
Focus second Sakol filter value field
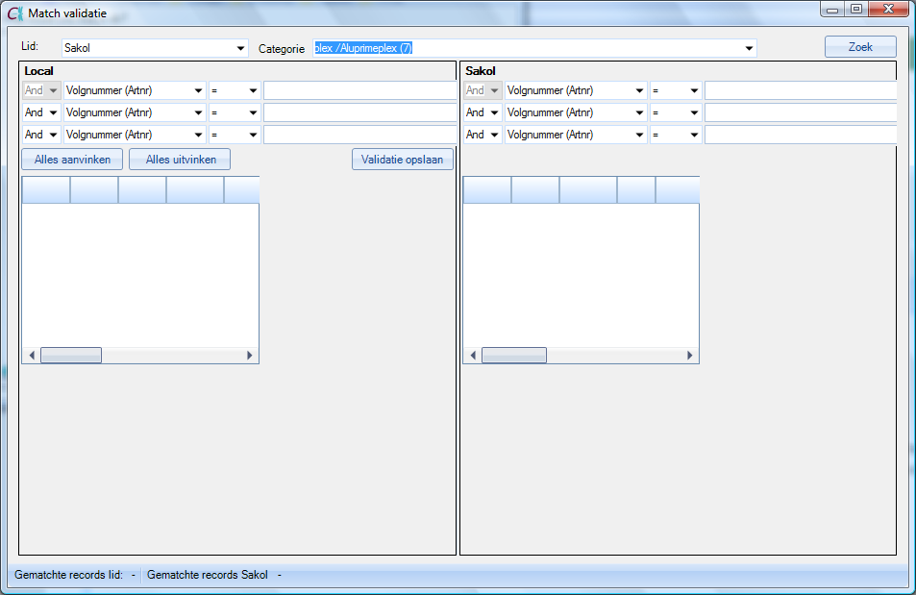tap(801, 112)
